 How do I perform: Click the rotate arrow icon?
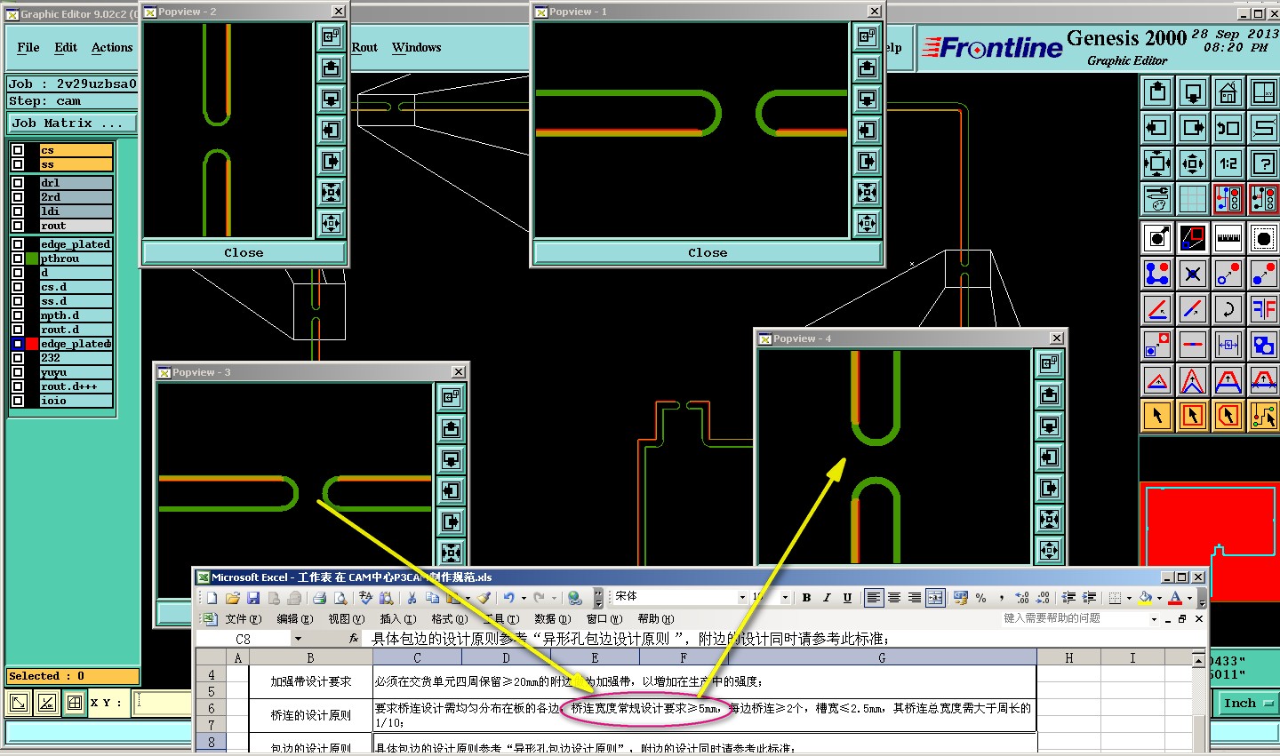coord(1228,309)
